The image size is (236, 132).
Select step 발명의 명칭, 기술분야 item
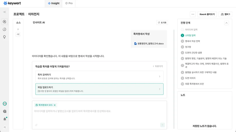point(204,58)
